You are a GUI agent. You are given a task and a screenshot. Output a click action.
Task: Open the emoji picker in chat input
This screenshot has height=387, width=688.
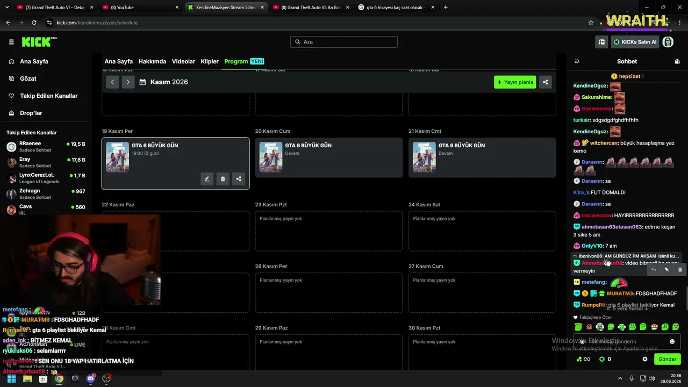click(x=672, y=341)
